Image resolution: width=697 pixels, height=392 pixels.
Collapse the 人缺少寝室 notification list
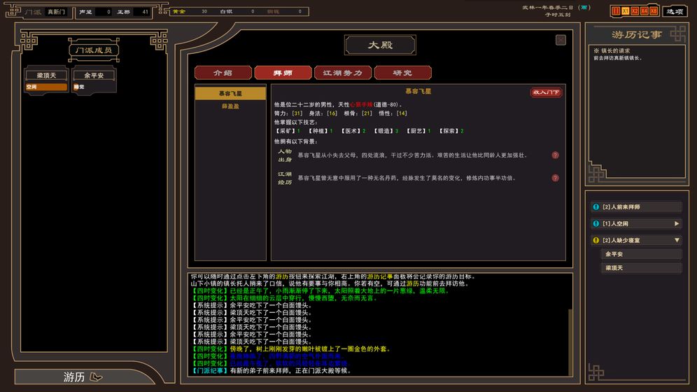click(676, 240)
